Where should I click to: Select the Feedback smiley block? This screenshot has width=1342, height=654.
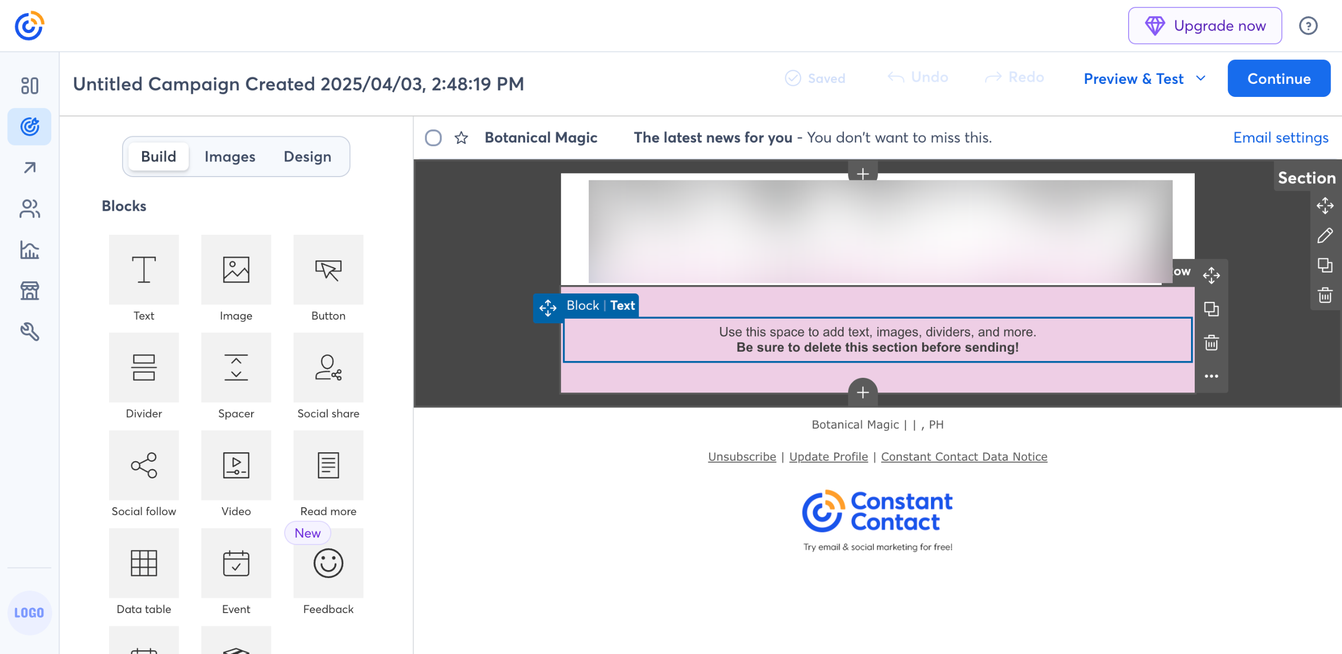pos(328,563)
